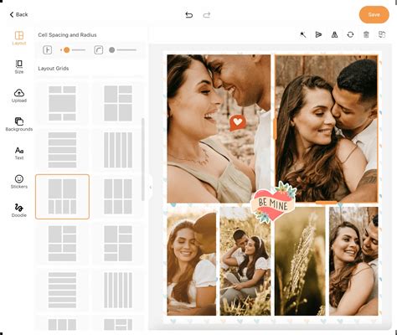397x335 pixels.
Task: Click the corner radius icon
Action: (98, 50)
